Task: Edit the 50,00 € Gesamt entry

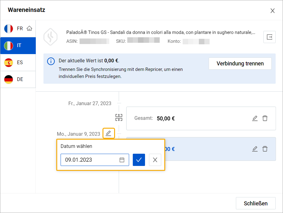Action: pyautogui.click(x=255, y=118)
